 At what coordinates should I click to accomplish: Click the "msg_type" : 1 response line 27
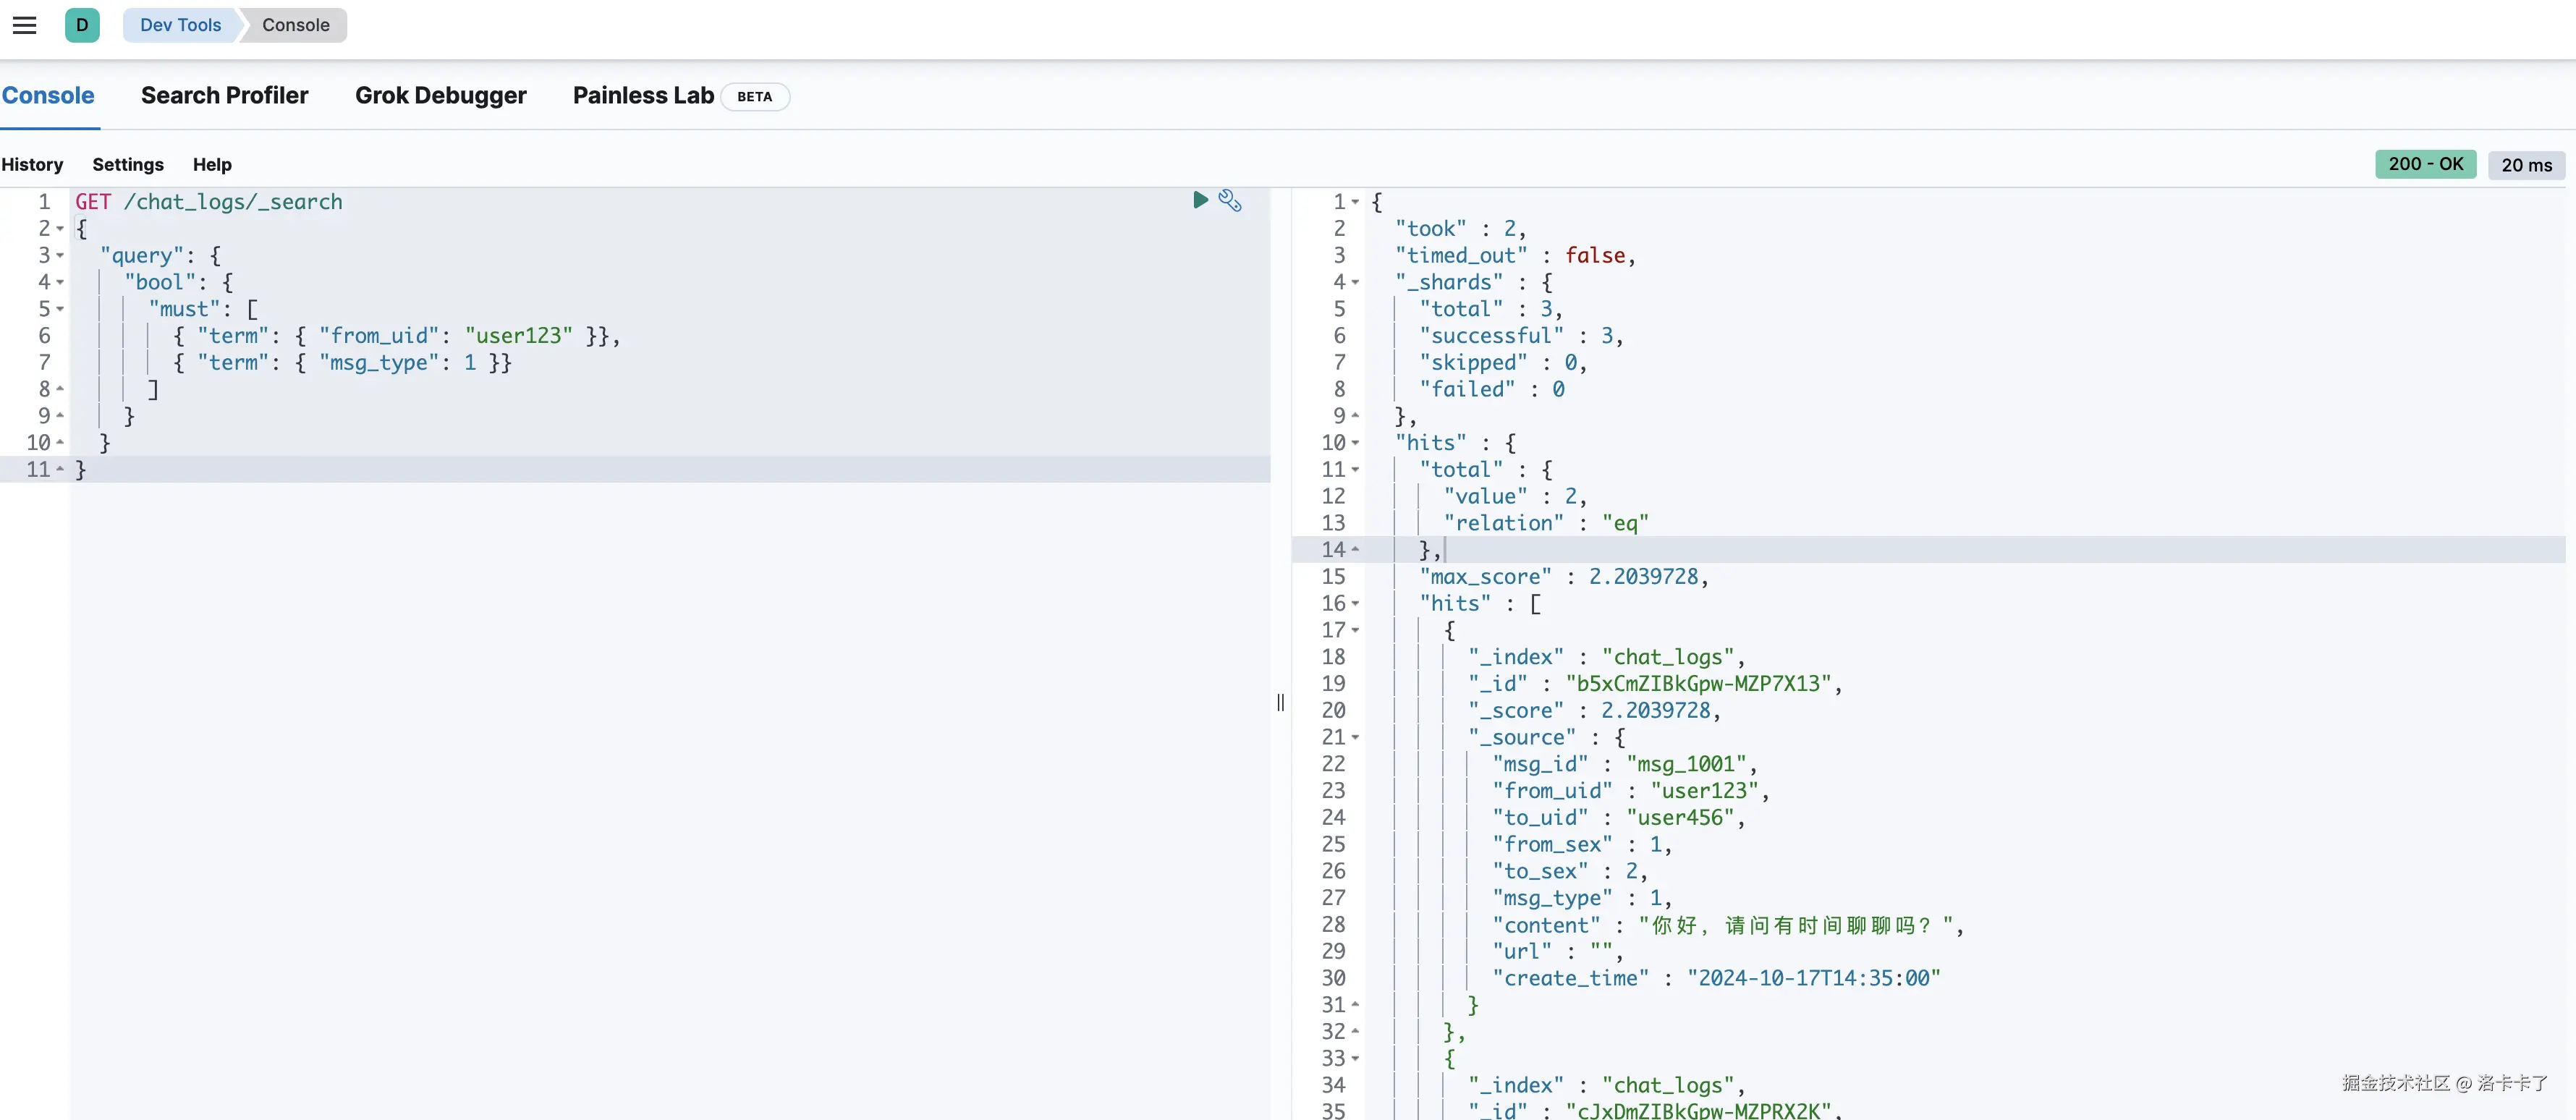pyautogui.click(x=1582, y=898)
